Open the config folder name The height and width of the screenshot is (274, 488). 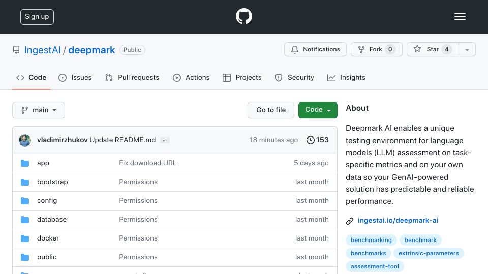coord(47,201)
